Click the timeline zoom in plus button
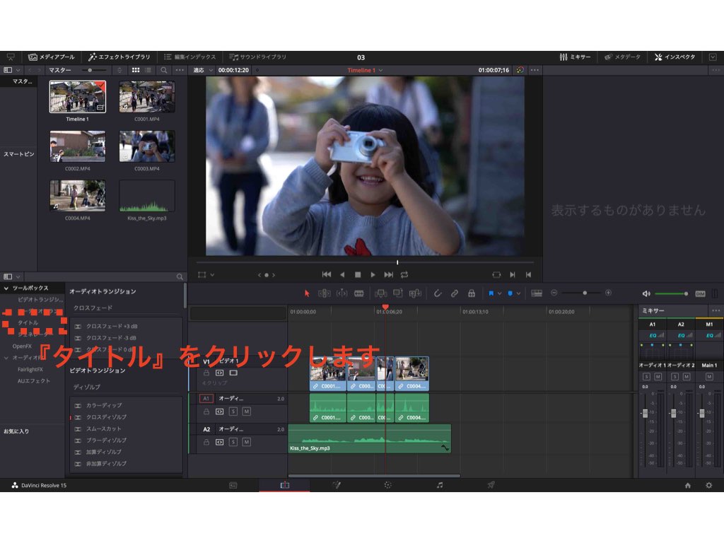Screen dimensions: 724x543 click(609, 293)
